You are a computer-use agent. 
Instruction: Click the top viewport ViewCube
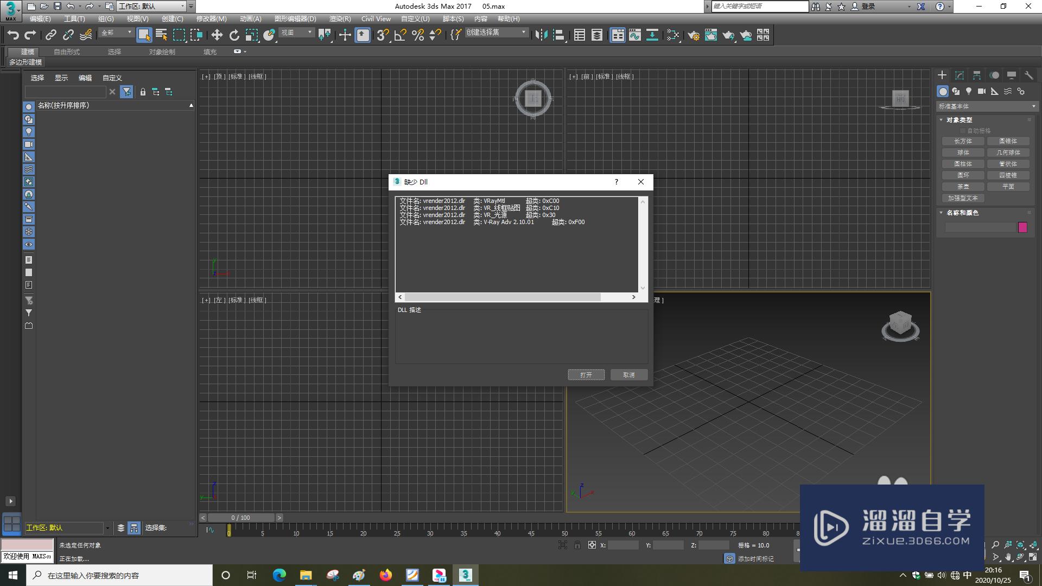533,99
